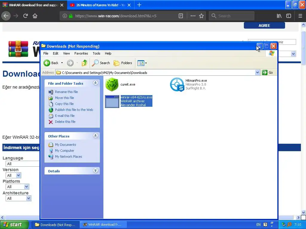Click Rename this file task
306x229 pixels.
[66, 92]
